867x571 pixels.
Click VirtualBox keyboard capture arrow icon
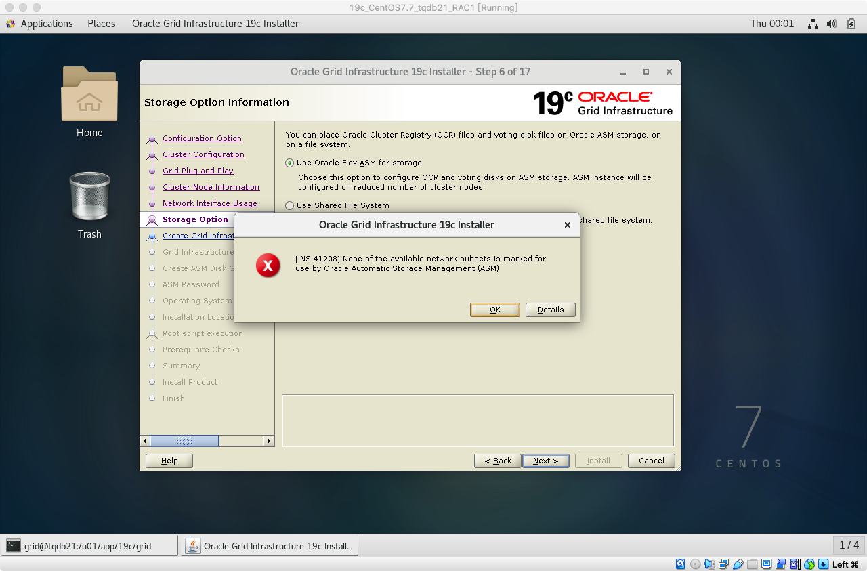tap(823, 564)
